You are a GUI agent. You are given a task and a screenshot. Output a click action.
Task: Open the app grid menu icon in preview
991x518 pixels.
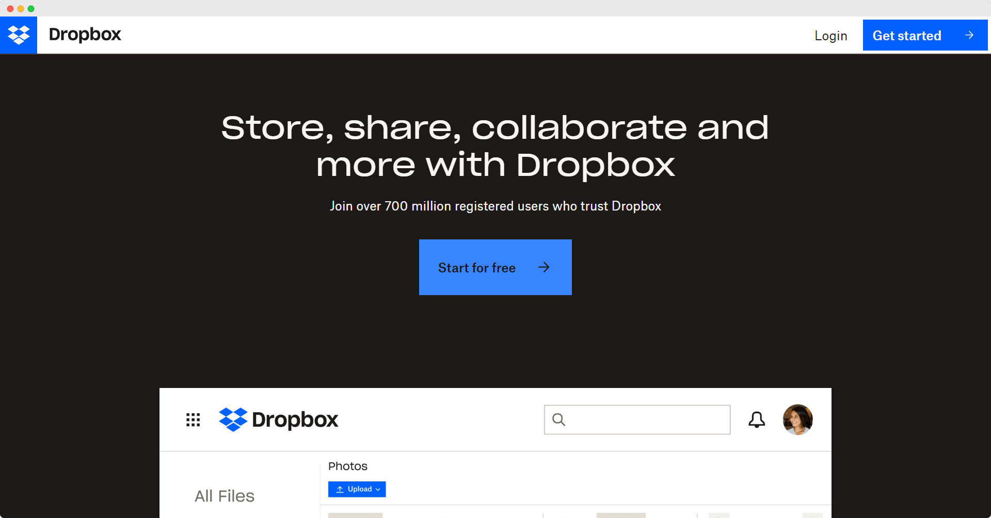[x=193, y=419]
